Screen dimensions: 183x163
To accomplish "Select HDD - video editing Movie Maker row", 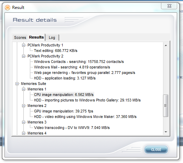I will (85, 117).
